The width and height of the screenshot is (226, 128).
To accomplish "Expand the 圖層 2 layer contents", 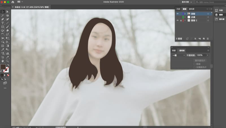I will point(185,20).
